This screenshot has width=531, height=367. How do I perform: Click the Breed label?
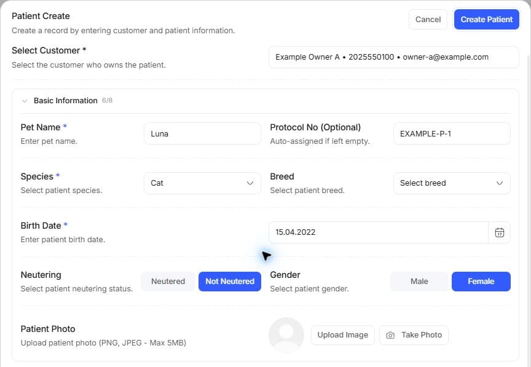[x=282, y=176]
